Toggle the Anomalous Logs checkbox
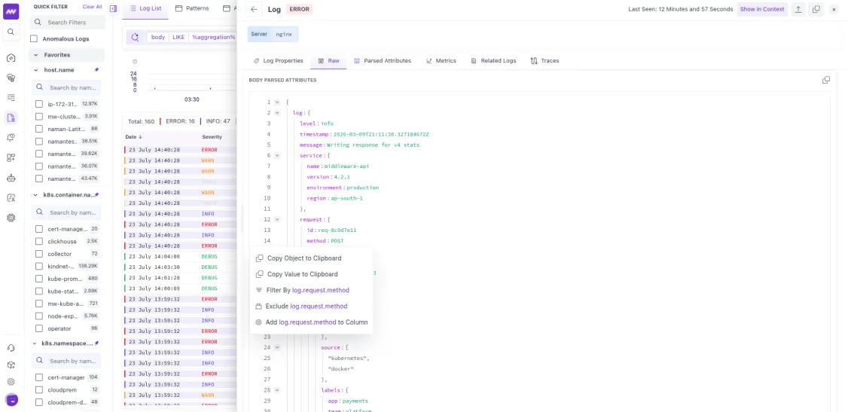848x412 pixels. (34, 39)
